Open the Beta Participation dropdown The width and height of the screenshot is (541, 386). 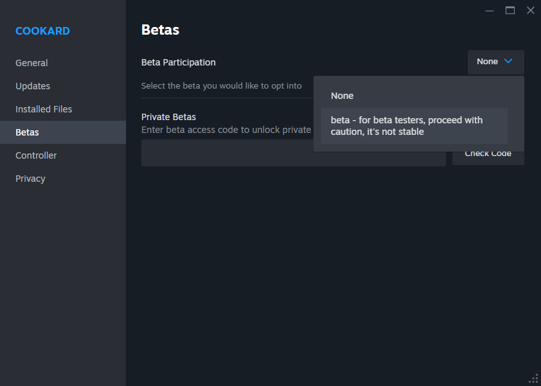[x=495, y=62]
